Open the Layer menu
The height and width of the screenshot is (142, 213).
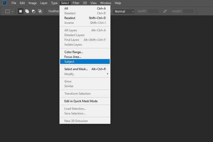tap(44, 3)
